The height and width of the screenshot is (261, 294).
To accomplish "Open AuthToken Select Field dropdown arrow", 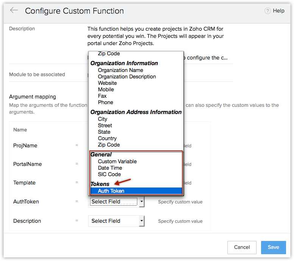I will [x=142, y=202].
